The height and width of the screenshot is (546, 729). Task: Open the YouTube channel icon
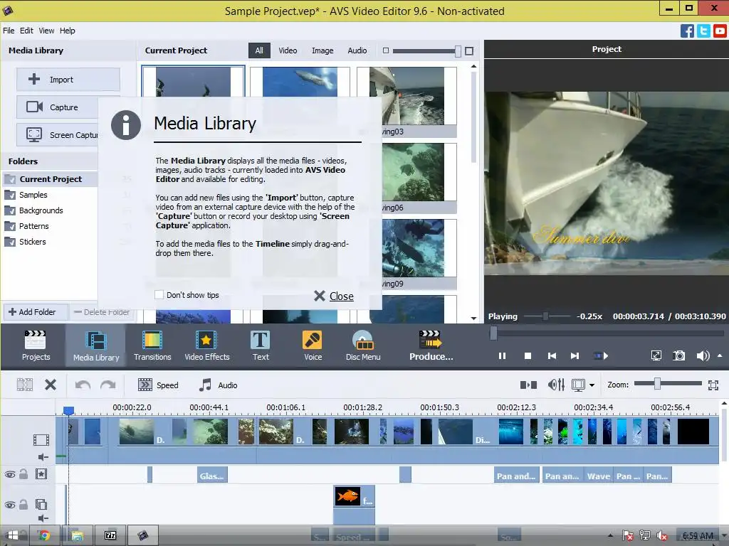pos(720,31)
